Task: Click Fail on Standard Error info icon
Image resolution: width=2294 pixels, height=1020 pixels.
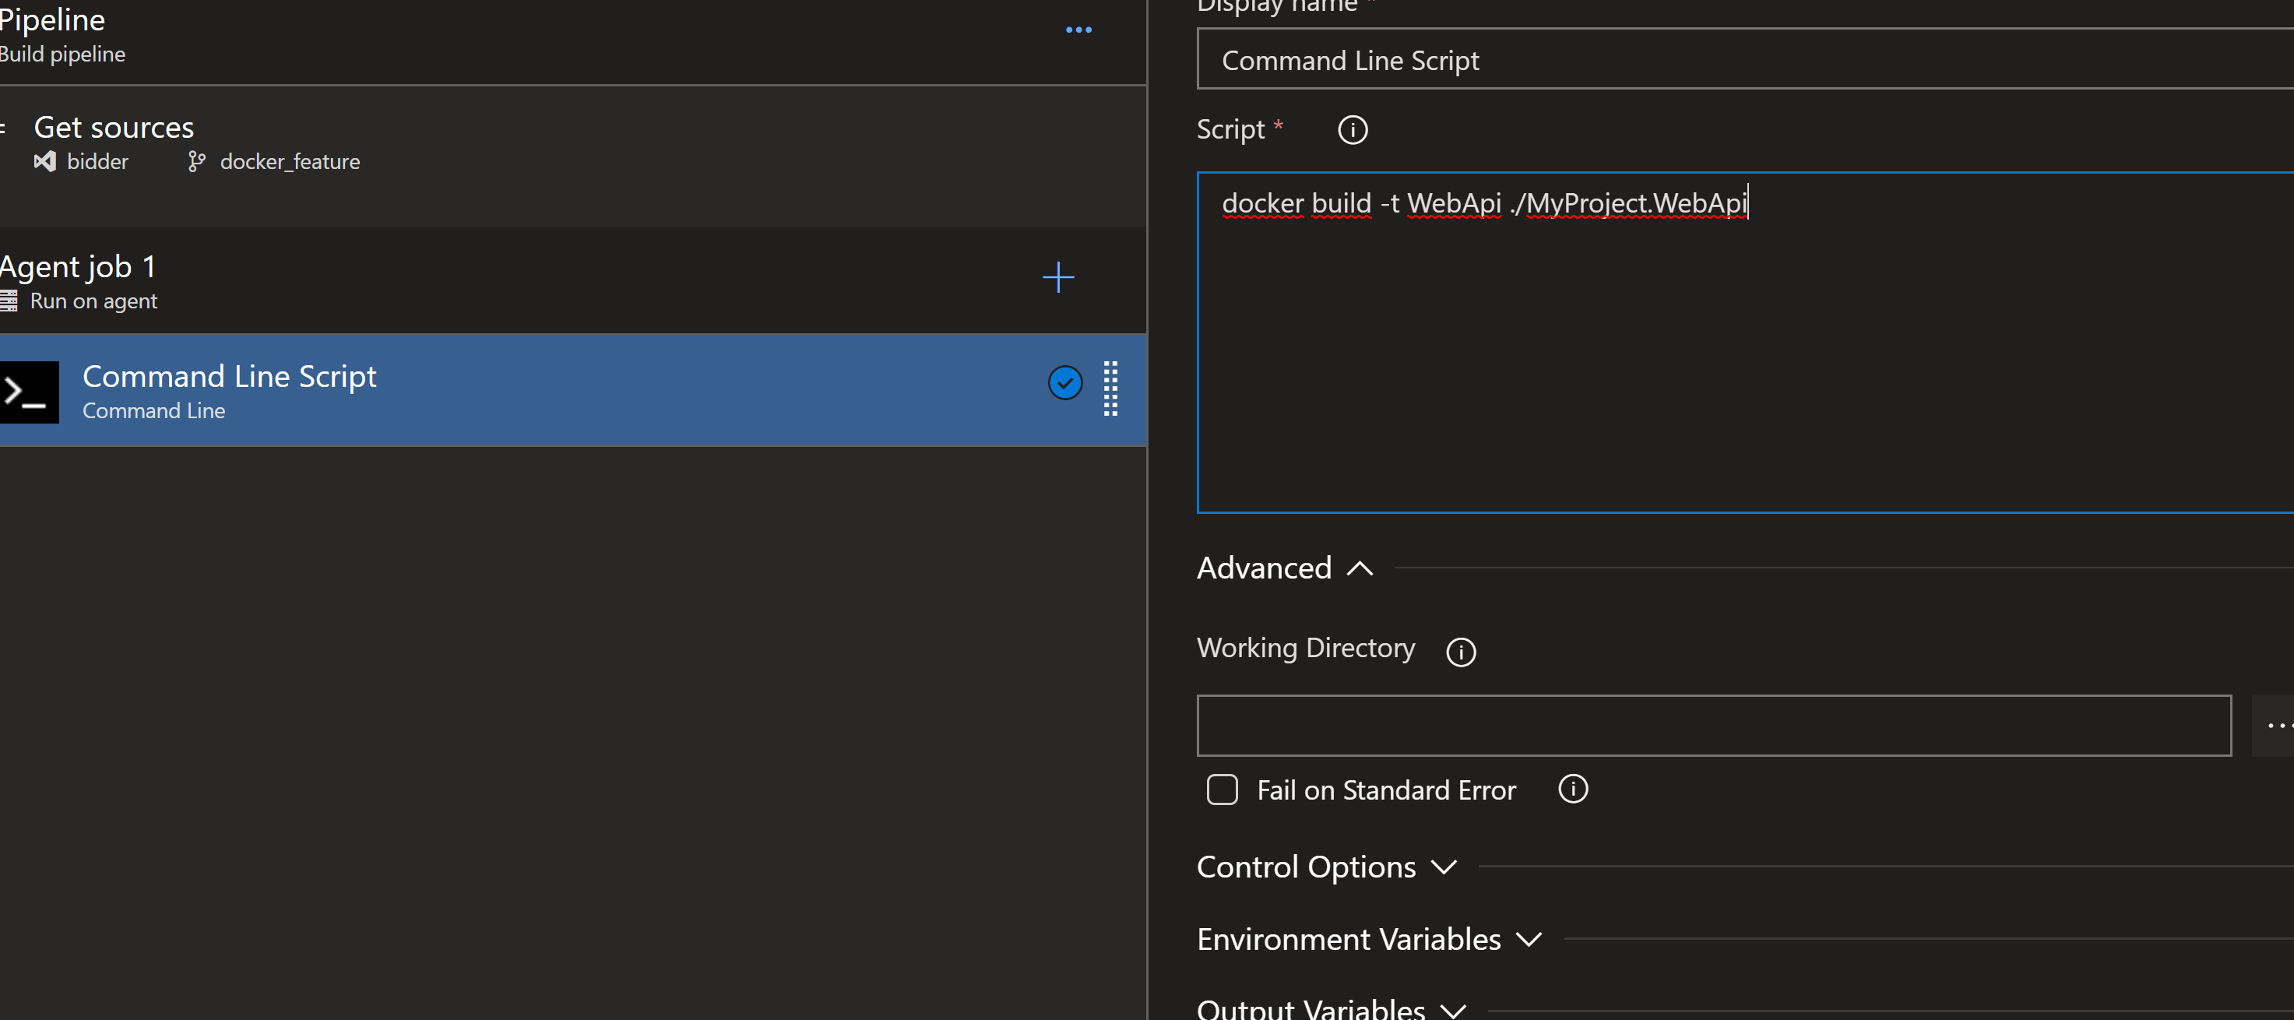Action: pyautogui.click(x=1573, y=790)
